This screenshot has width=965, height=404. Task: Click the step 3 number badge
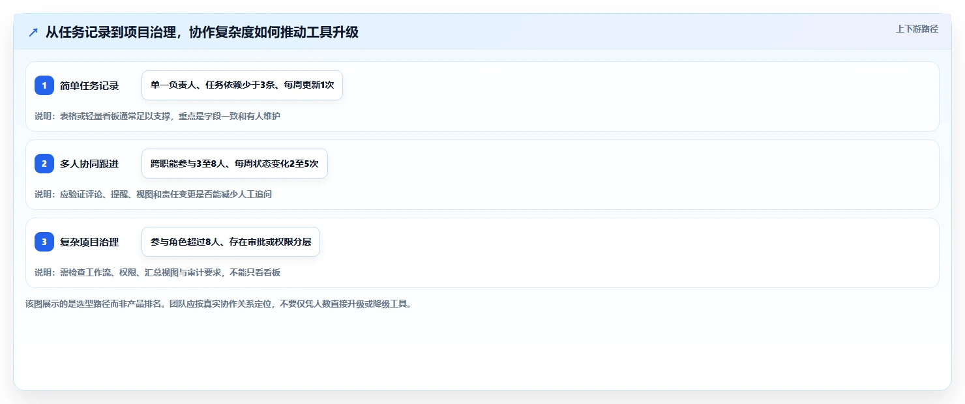(44, 242)
